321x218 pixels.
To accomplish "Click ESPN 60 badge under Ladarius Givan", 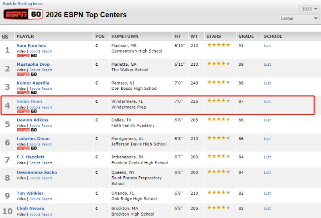I will click(x=26, y=149).
